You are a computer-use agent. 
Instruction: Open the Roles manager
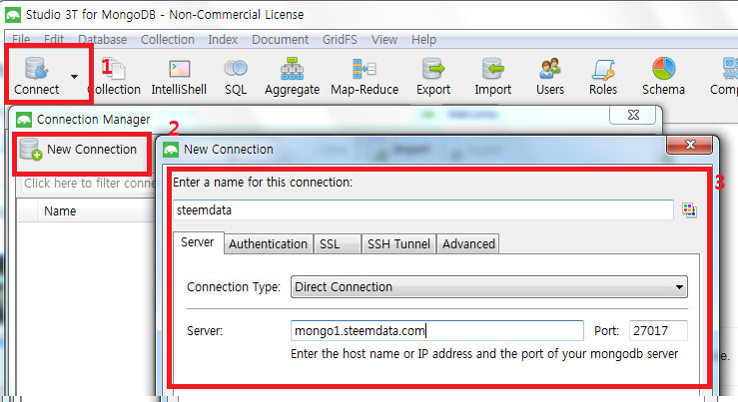pyautogui.click(x=603, y=76)
